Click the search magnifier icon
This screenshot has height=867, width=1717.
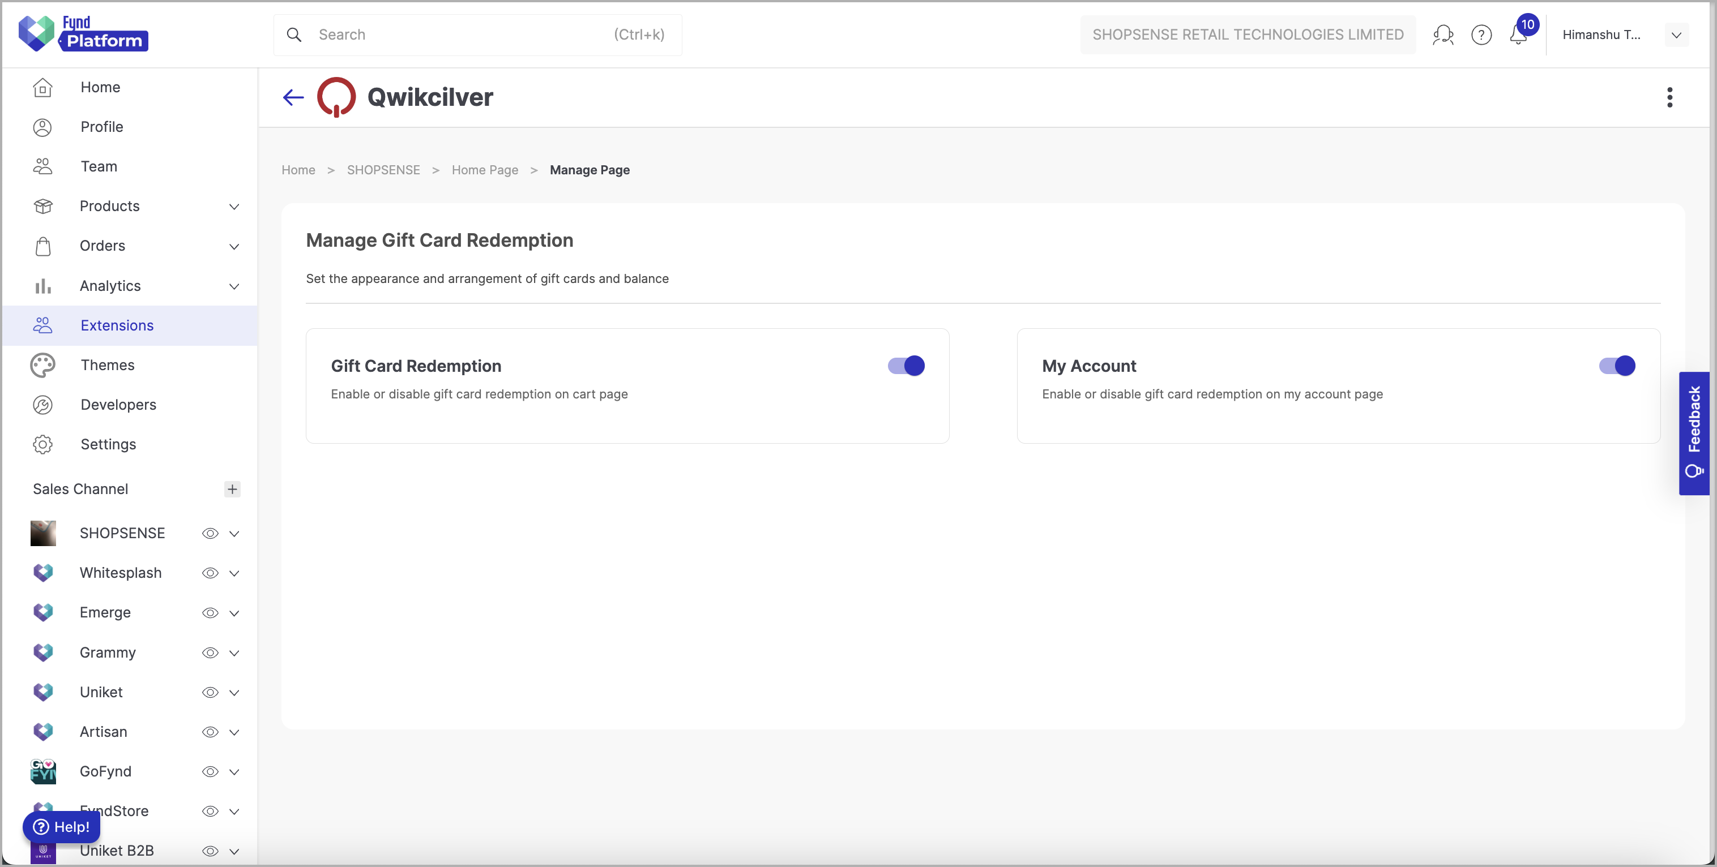(x=294, y=35)
